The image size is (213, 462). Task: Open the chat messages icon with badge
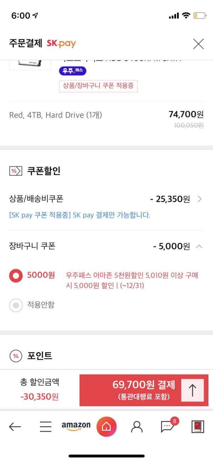pos(168,425)
